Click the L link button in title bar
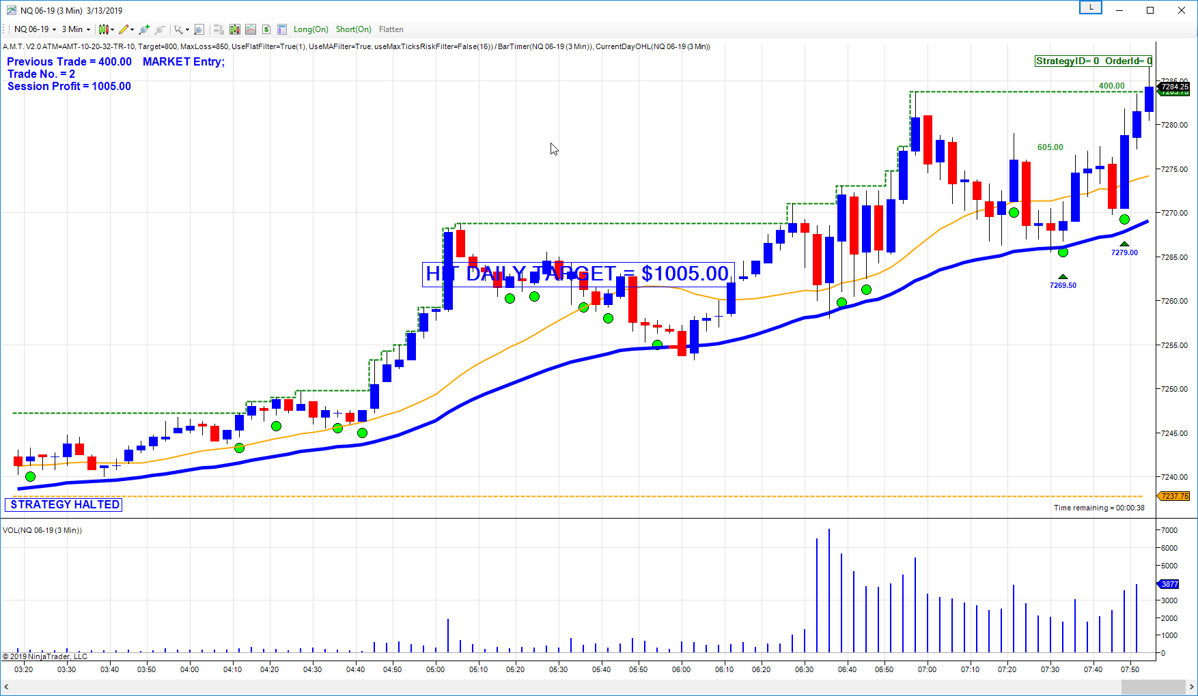Screen dimensions: 1198x696 click(x=1091, y=8)
